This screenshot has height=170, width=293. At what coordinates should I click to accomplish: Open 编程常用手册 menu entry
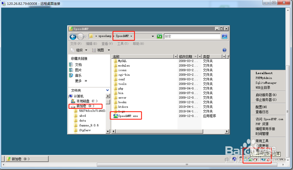coord(265,129)
